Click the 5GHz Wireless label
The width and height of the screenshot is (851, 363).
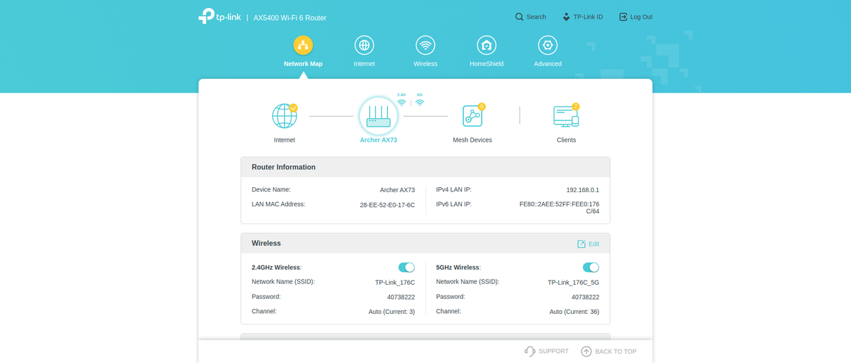[x=458, y=267]
